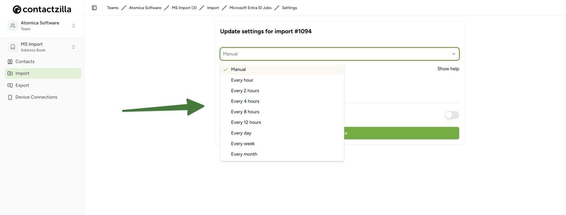566x215 pixels.
Task: Click the Contacts sidebar icon
Action: point(10,62)
